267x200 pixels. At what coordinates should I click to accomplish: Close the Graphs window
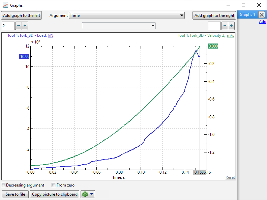pos(259,5)
